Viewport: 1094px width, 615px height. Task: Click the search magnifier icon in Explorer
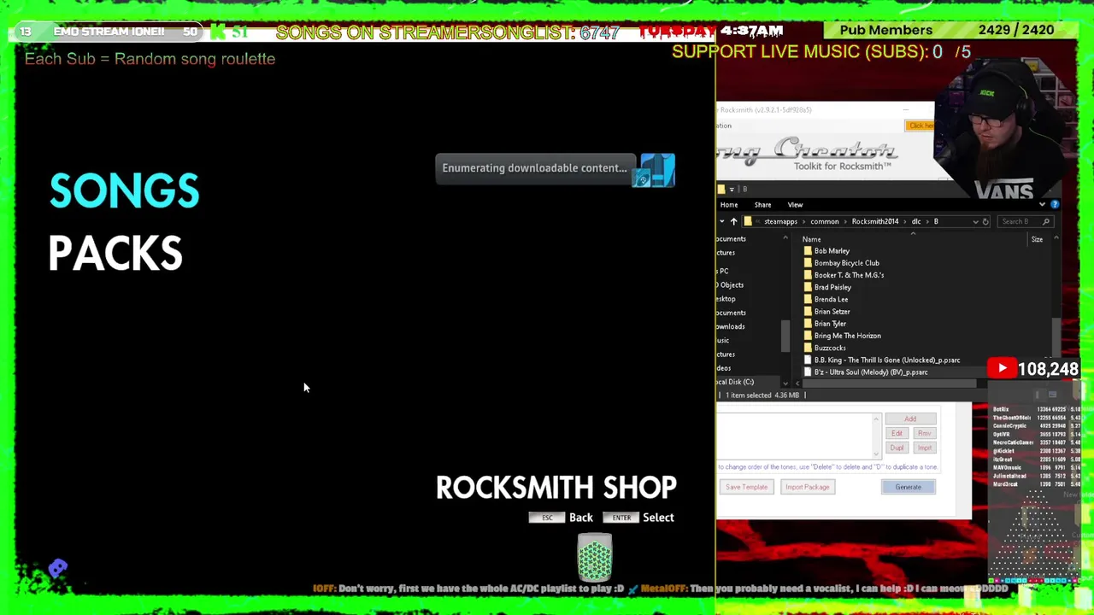1045,222
